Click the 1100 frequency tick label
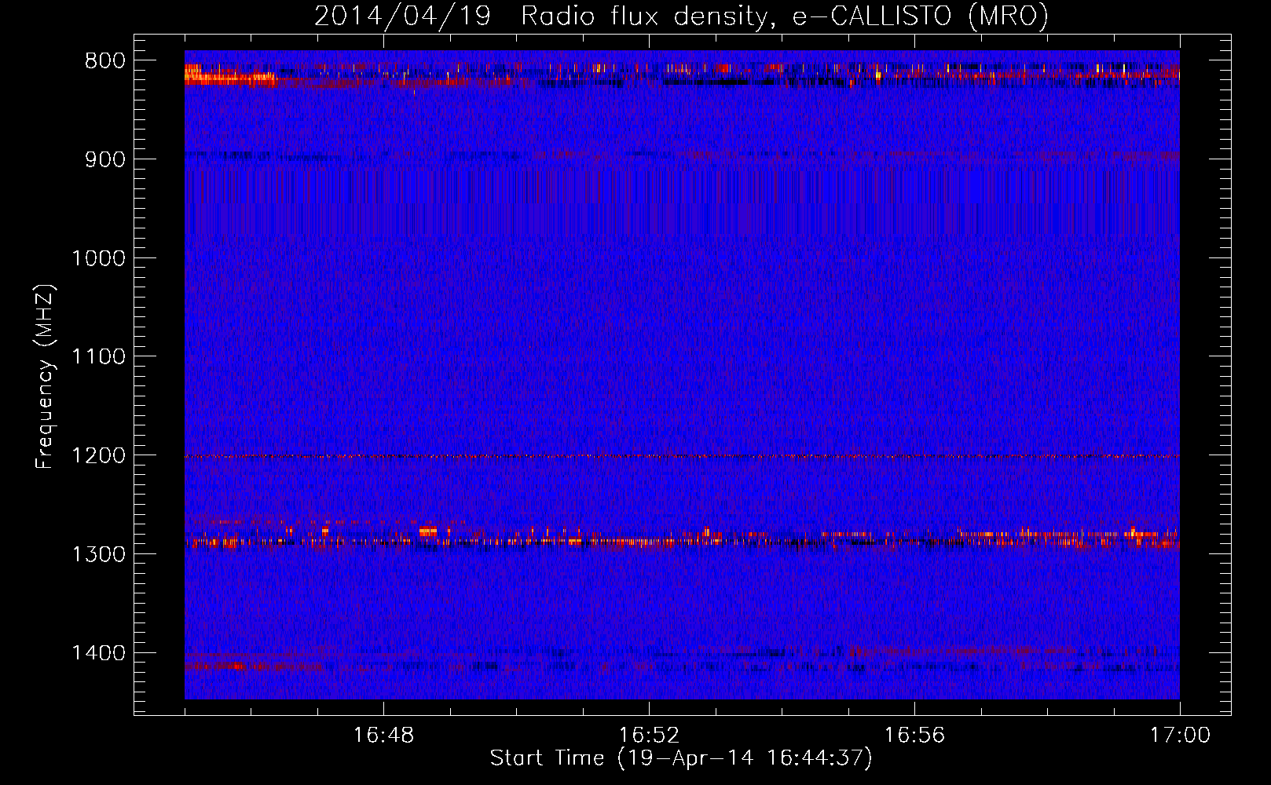Screen dimensions: 1271x785 98,357
